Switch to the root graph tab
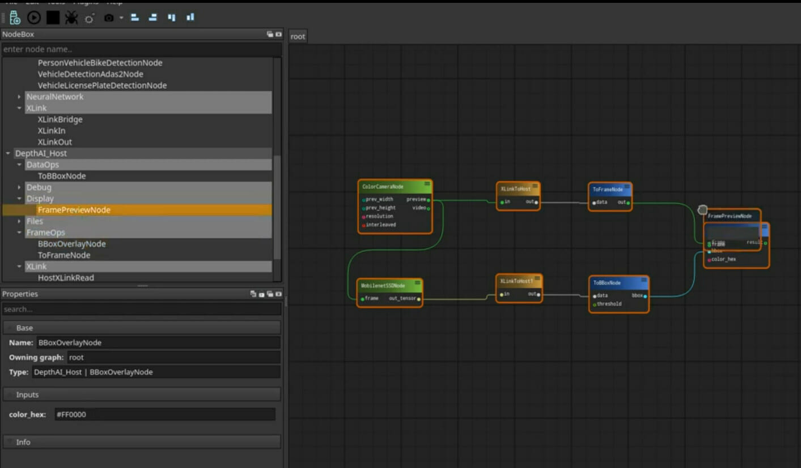The image size is (801, 468). [x=298, y=37]
